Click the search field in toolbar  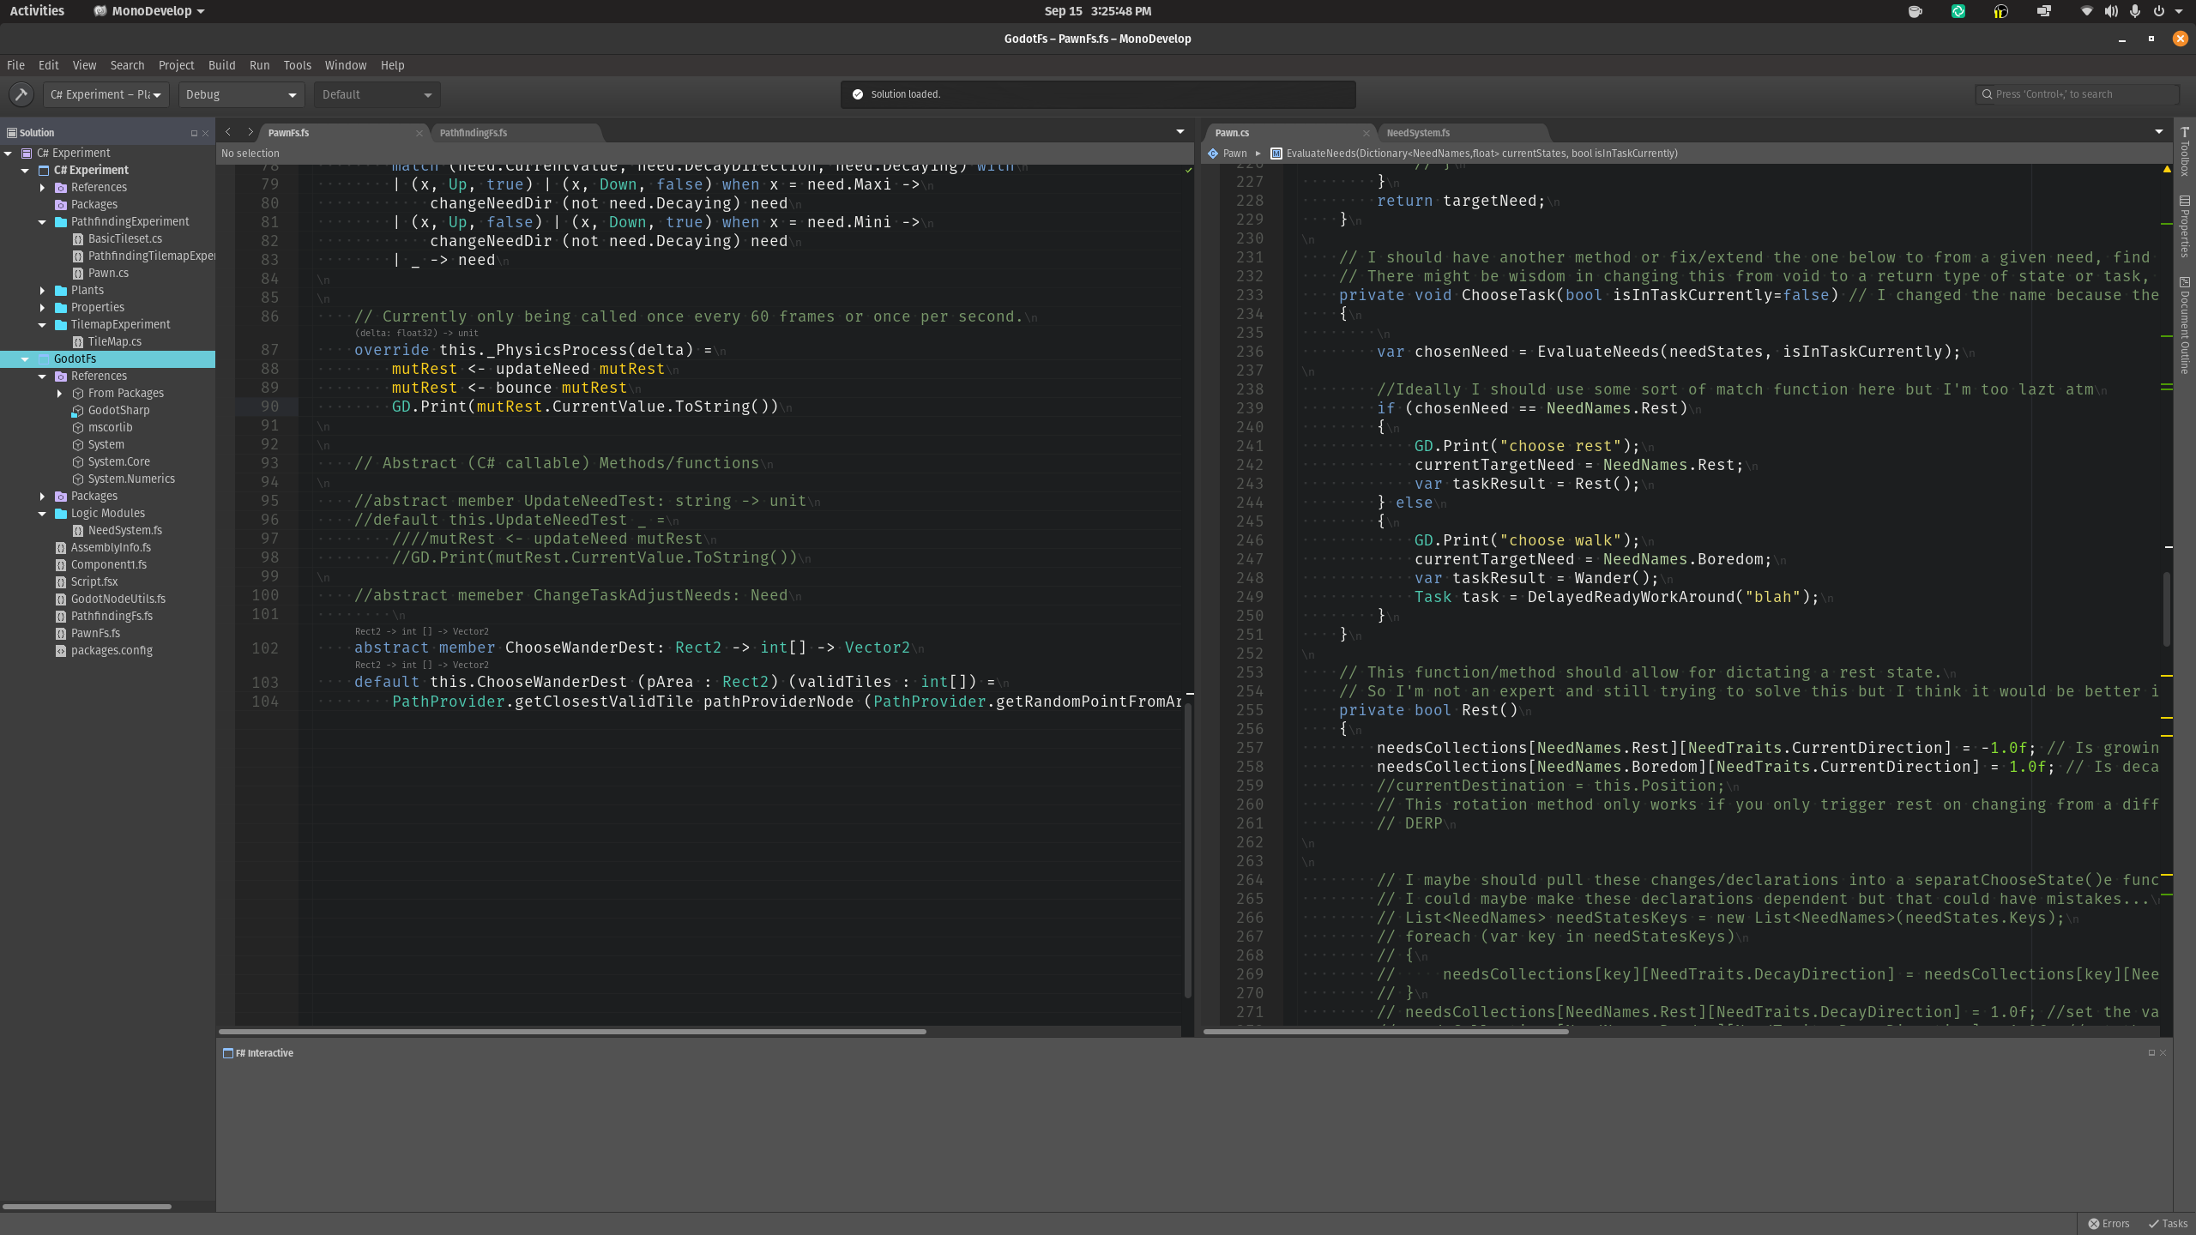tap(2076, 94)
